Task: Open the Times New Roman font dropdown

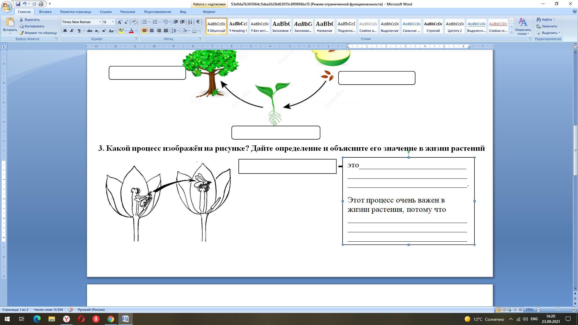Action: [100, 22]
